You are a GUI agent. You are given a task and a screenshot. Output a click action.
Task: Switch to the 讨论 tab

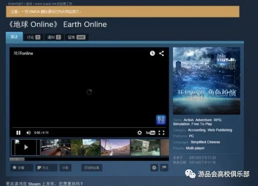[x=33, y=37]
